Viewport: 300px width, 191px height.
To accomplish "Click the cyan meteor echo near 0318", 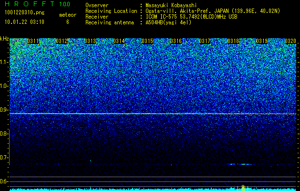I will 240,164.
